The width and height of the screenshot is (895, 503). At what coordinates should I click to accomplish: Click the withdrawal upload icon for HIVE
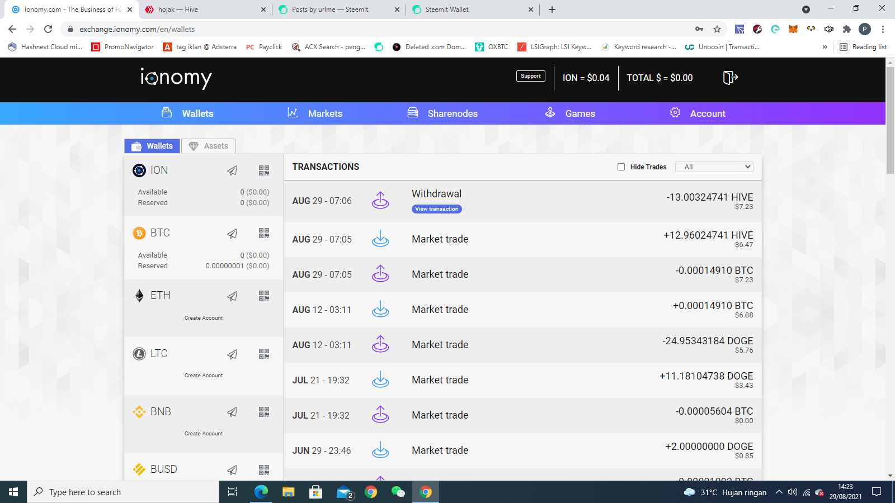point(380,200)
